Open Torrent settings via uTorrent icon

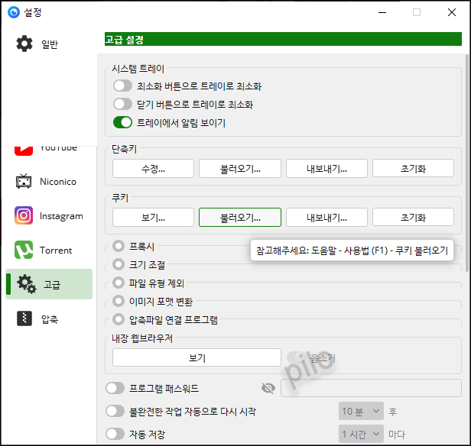click(24, 250)
